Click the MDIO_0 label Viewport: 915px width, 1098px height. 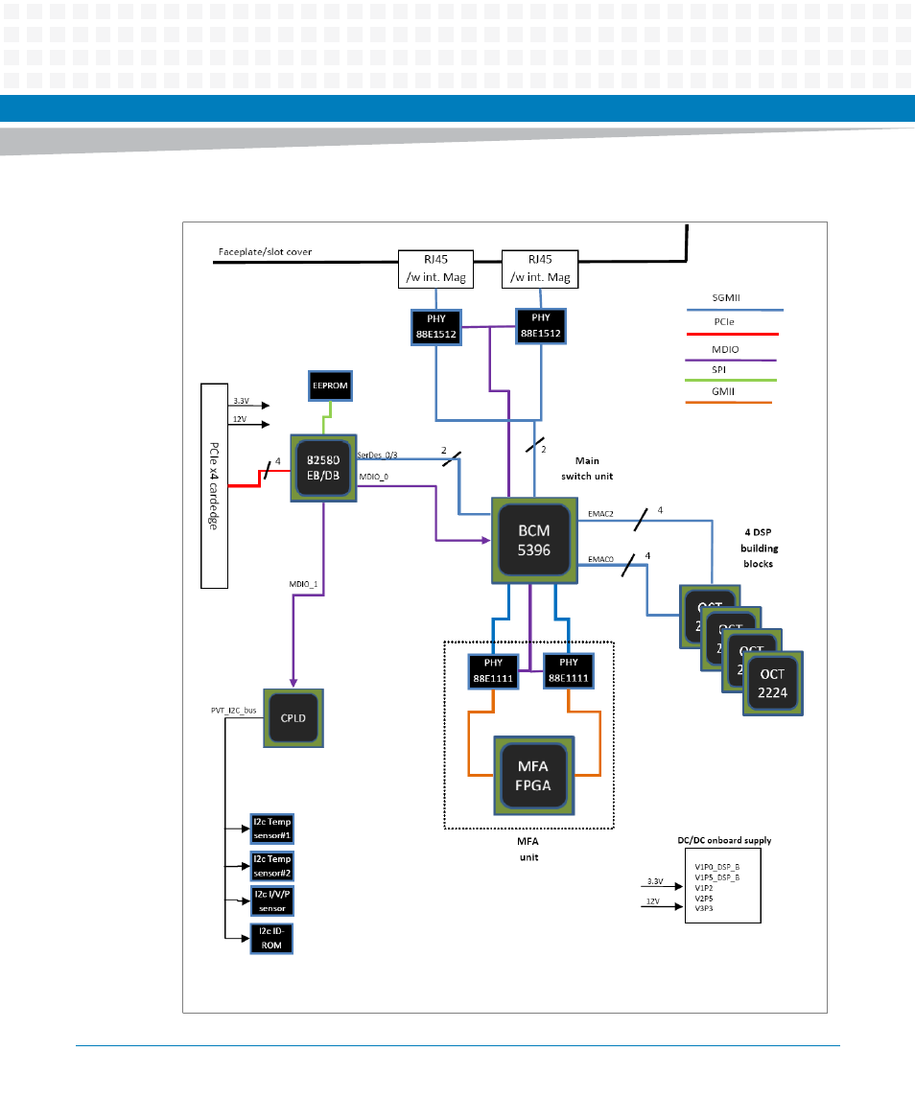pyautogui.click(x=373, y=477)
